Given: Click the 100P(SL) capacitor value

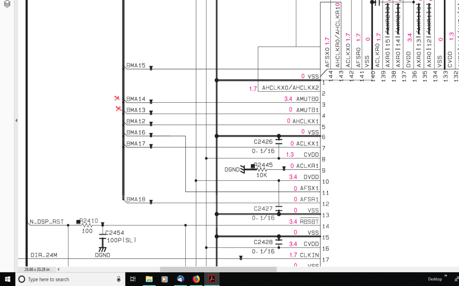Looking at the screenshot, I should click(x=121, y=240).
